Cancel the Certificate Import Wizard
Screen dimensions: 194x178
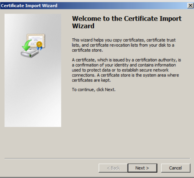[175, 168]
